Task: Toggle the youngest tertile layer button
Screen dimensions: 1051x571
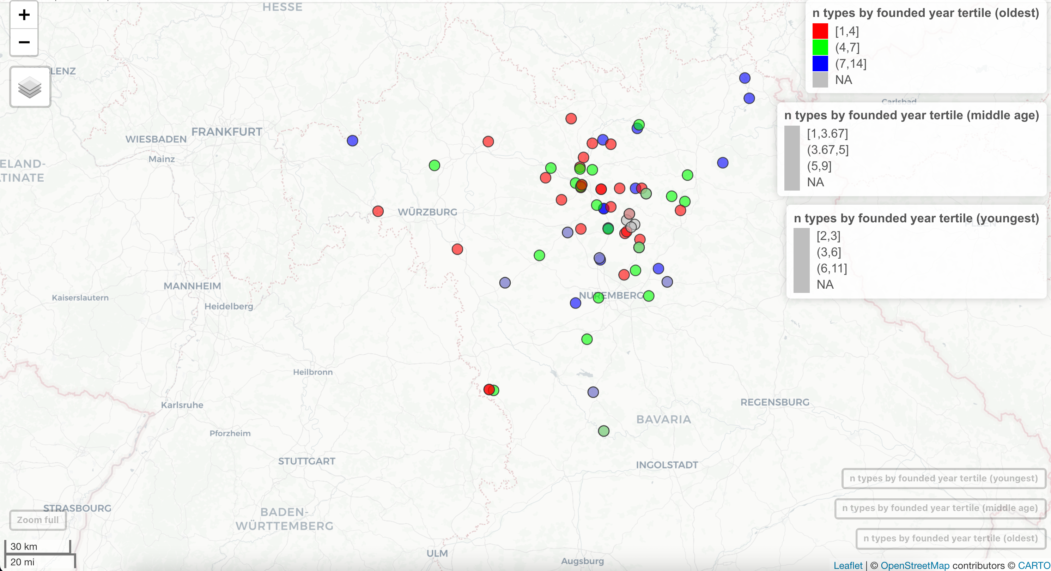Action: [x=944, y=478]
